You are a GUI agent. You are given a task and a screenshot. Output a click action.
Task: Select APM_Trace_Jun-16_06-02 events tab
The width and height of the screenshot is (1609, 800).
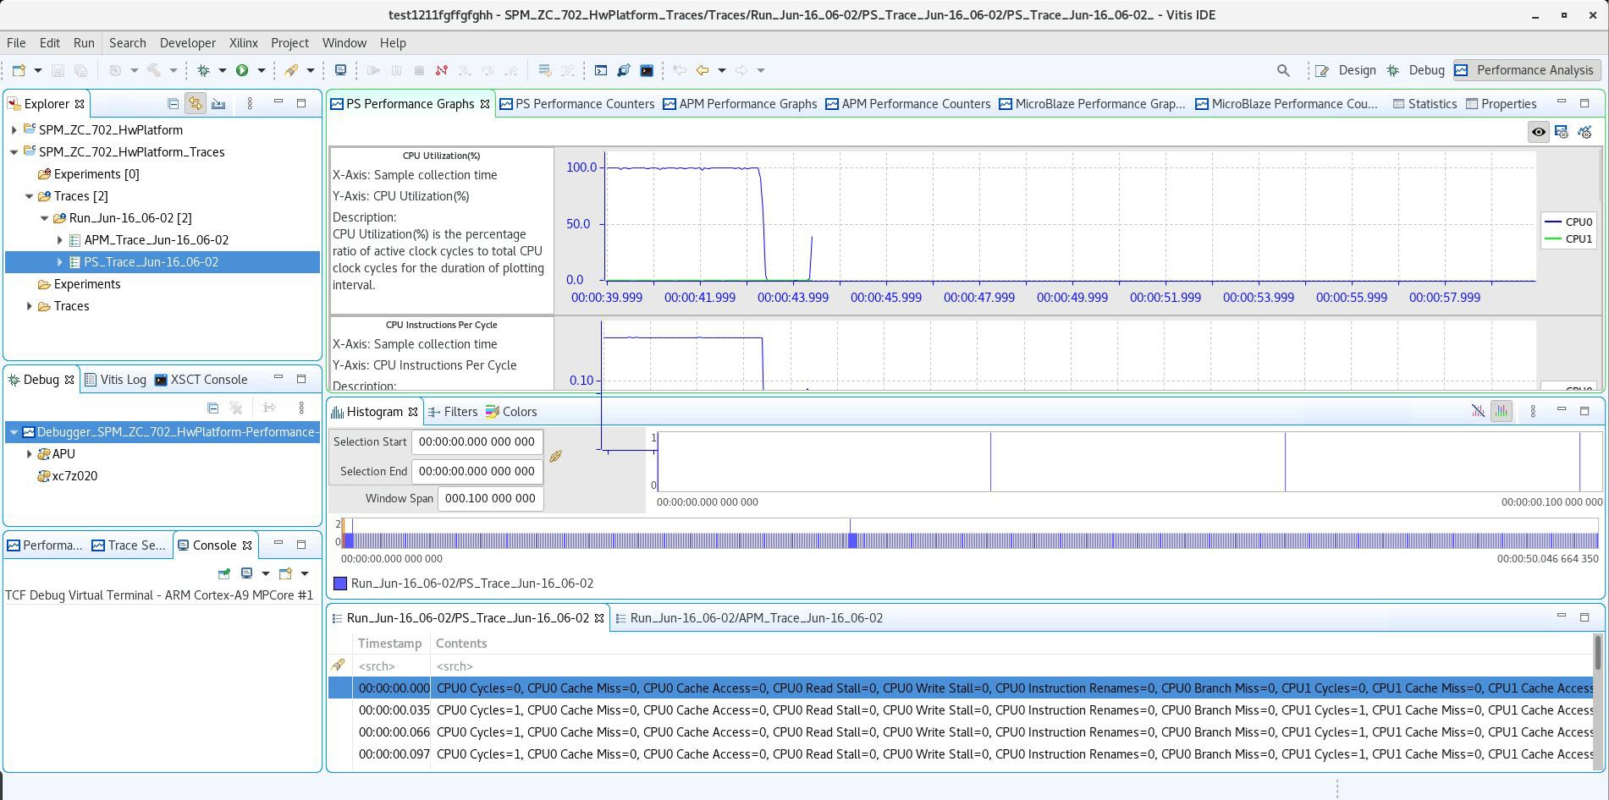748,618
